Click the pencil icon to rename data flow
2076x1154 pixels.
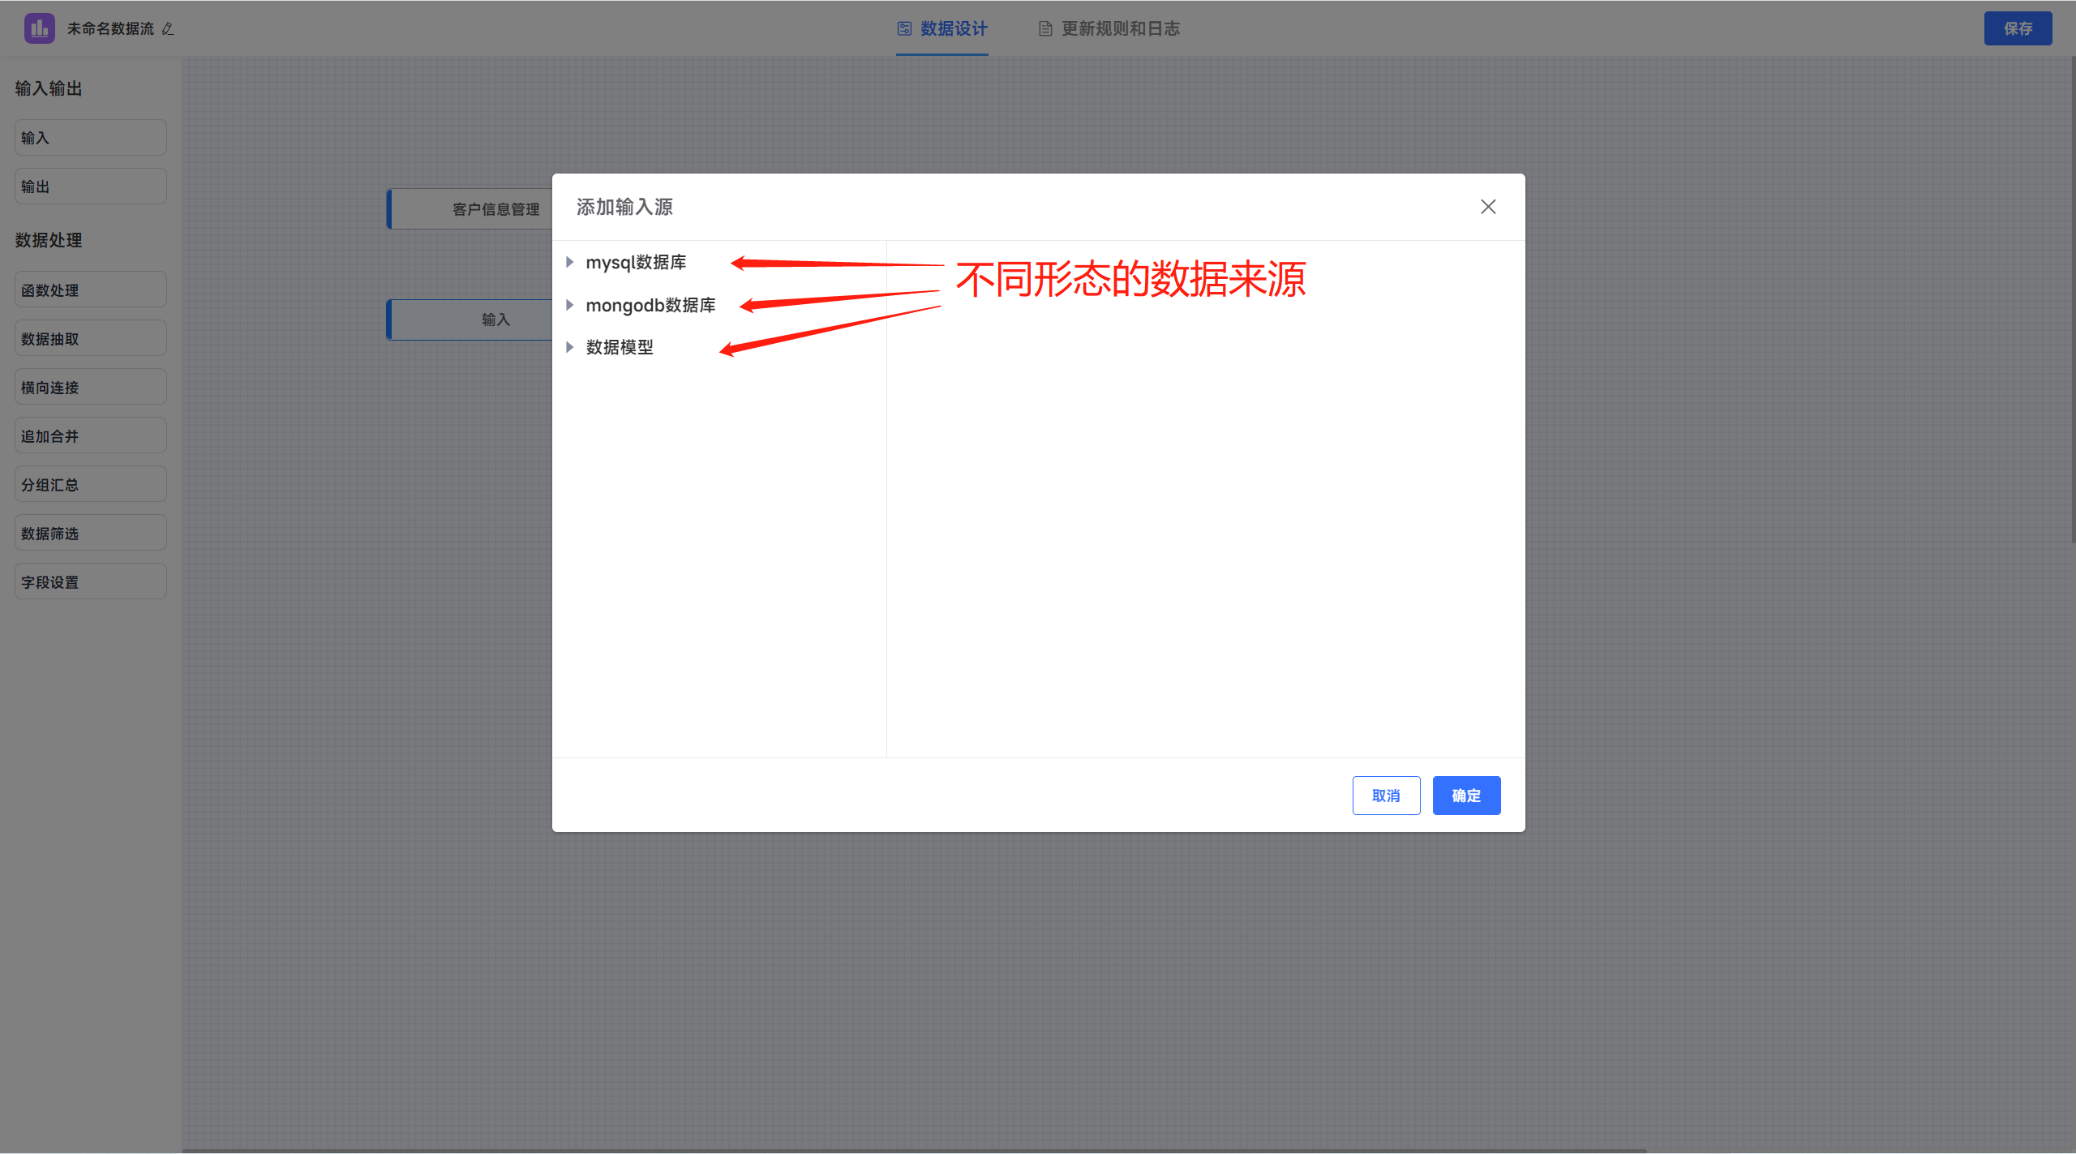tap(168, 28)
